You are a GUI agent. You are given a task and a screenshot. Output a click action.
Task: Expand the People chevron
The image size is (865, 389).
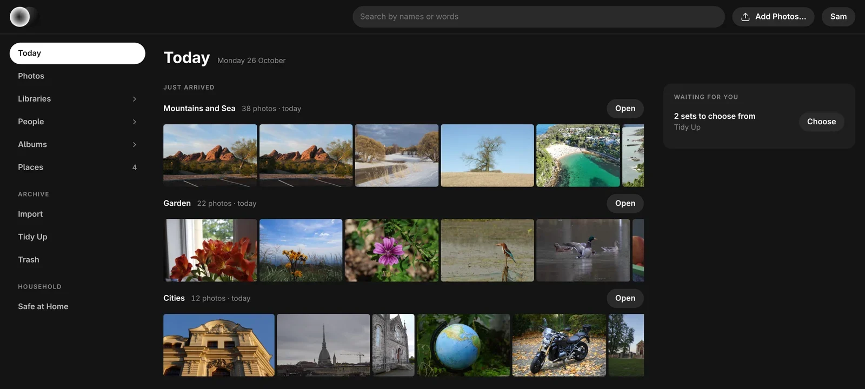[x=135, y=122]
